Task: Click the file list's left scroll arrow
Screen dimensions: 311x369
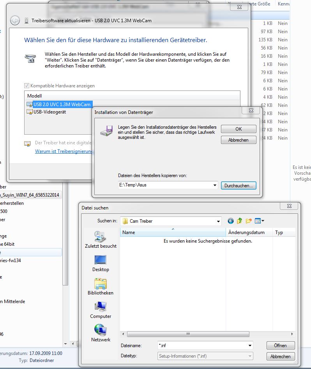Action: (123, 334)
